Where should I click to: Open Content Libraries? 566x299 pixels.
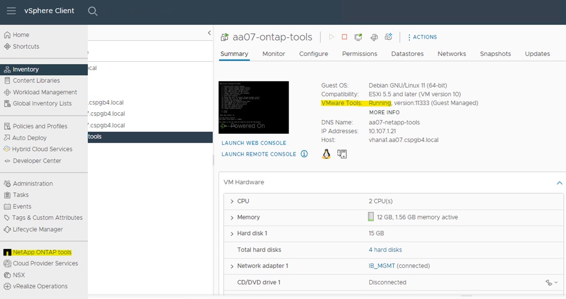click(37, 81)
